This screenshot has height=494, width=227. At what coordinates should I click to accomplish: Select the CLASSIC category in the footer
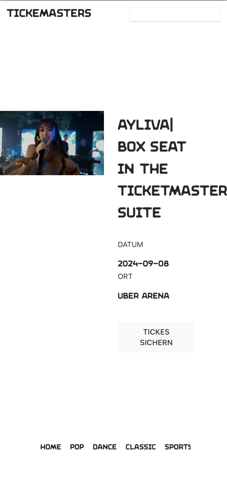pyautogui.click(x=141, y=447)
